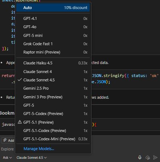The width and height of the screenshot is (160, 162).
Task: Click the cloud agent delegate icon
Action: tap(148, 157)
